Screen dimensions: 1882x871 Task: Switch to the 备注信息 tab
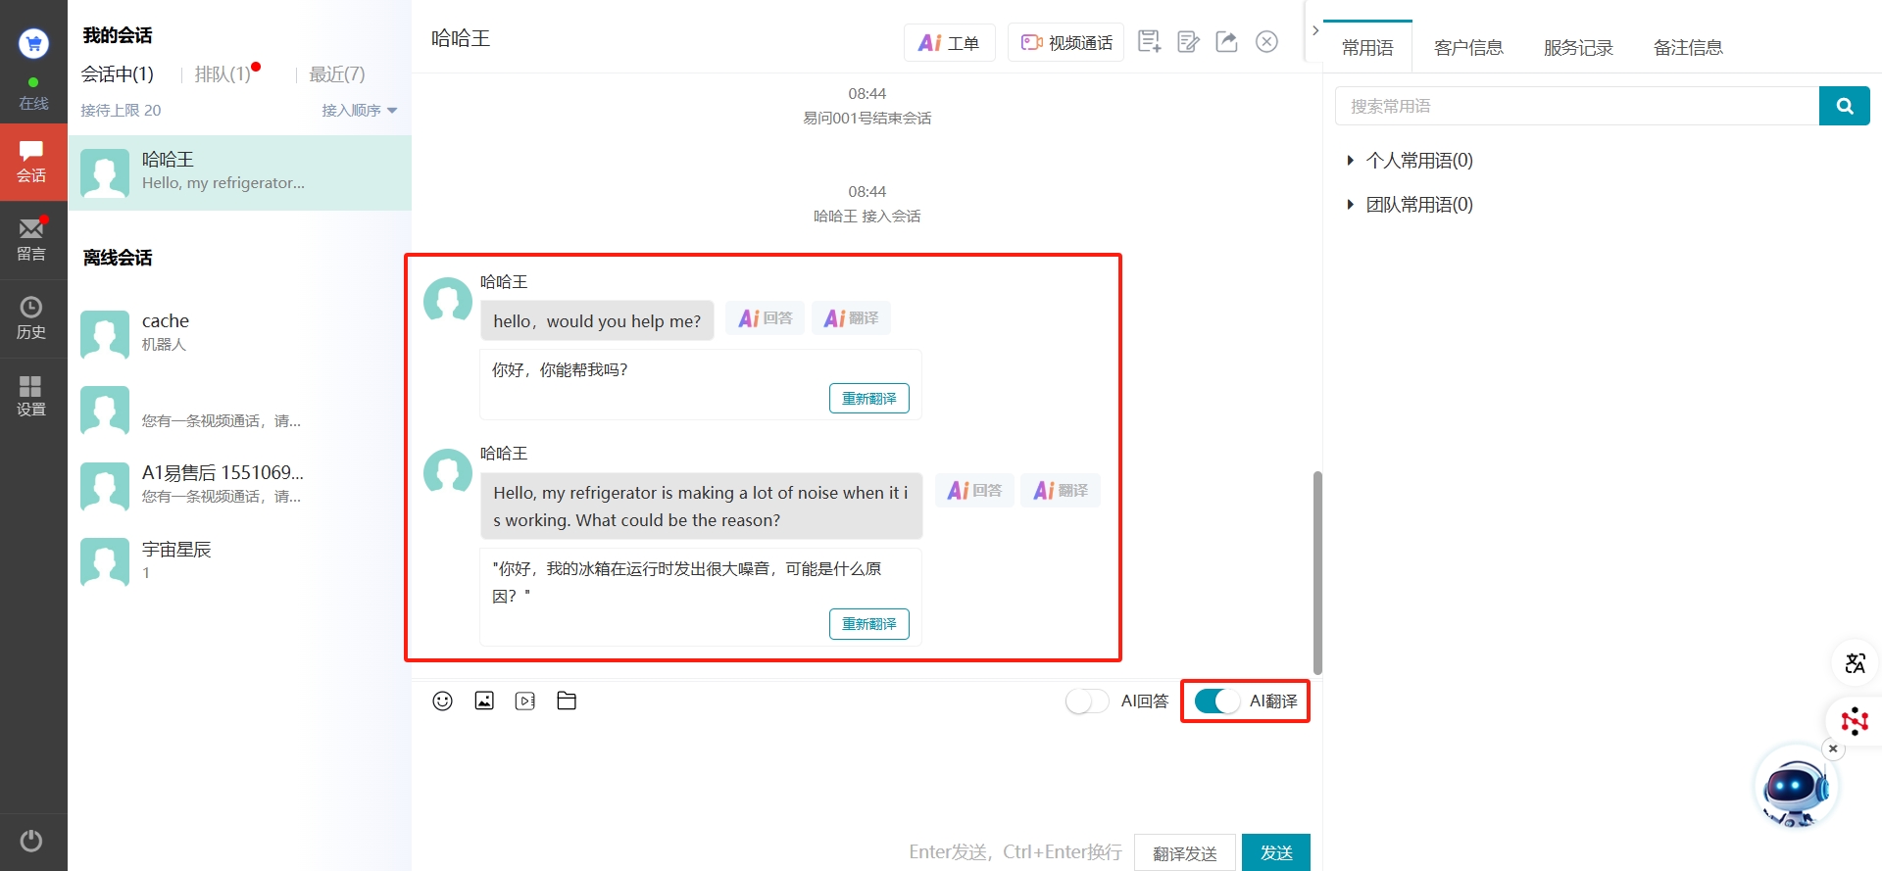point(1688,47)
